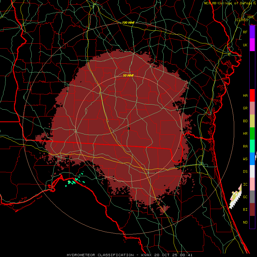Viewport: 257px width, 257px height.
Task: Click the "ND" legend label
Action: click(x=245, y=222)
